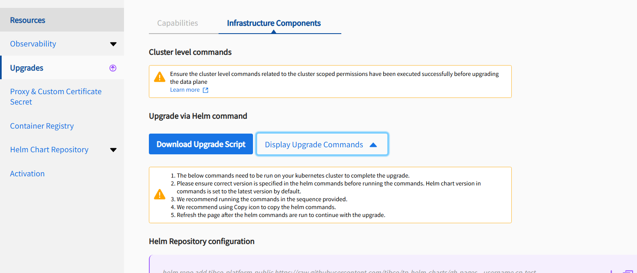Open Helm Chart Repository in the sidebar
Image resolution: width=637 pixels, height=273 pixels.
pyautogui.click(x=49, y=150)
